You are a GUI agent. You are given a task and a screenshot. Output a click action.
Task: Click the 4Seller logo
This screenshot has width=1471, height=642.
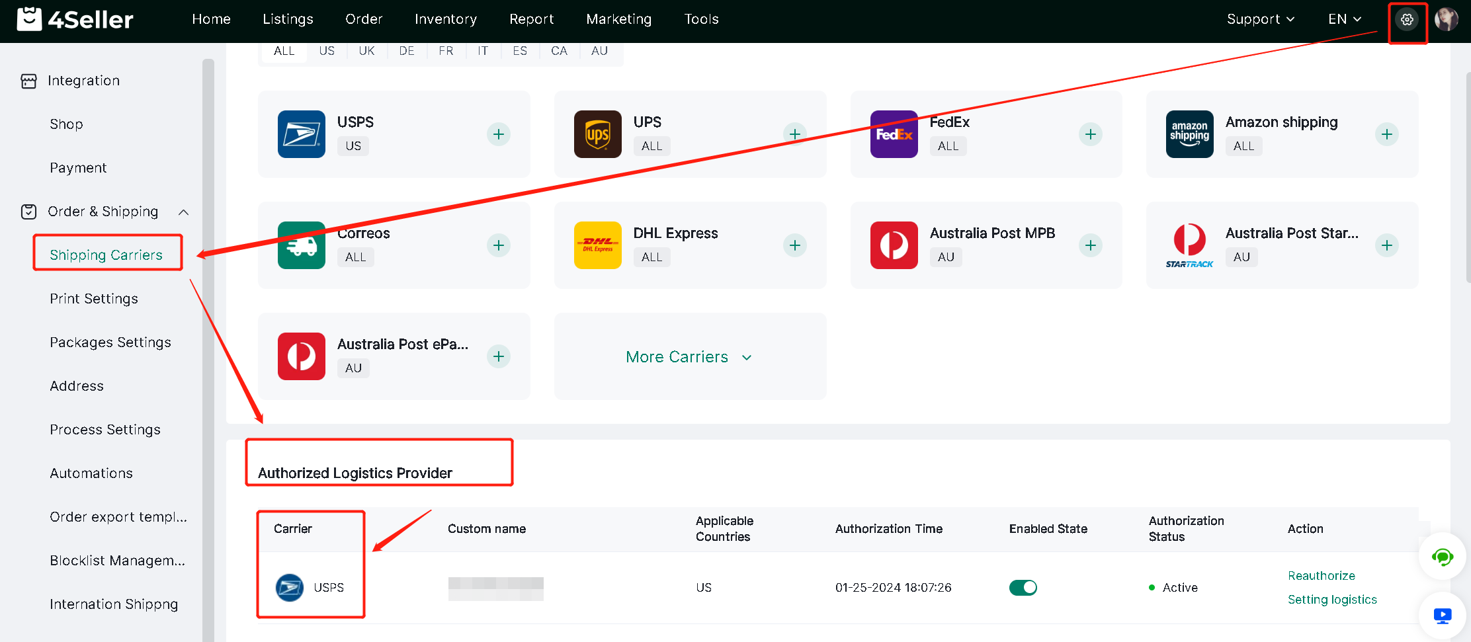tap(75, 19)
